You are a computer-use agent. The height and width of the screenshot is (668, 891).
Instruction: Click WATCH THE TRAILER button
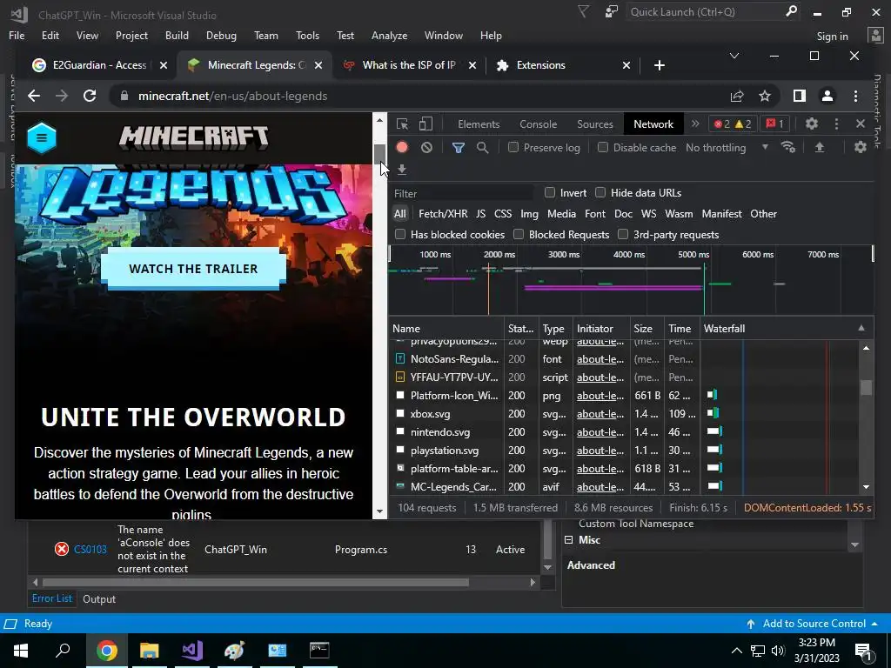(193, 268)
